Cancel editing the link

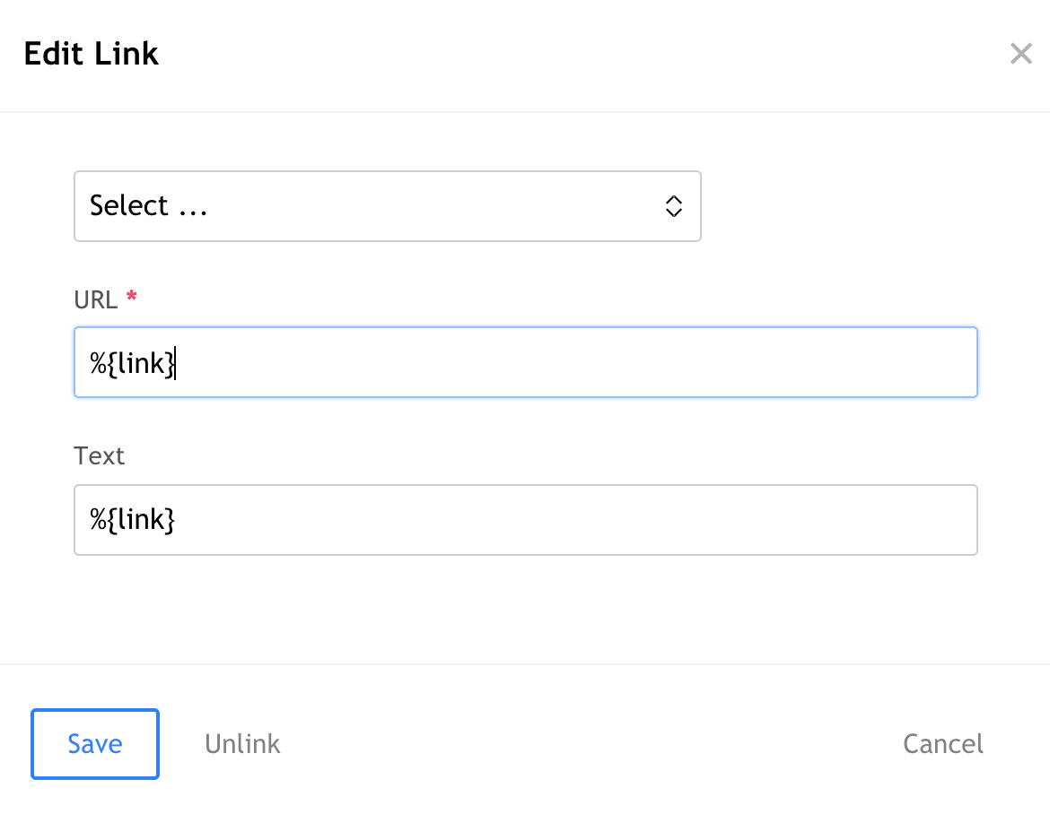pyautogui.click(x=942, y=744)
